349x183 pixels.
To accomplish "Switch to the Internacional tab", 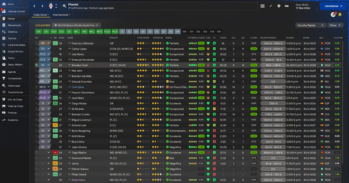I will pyautogui.click(x=61, y=15).
